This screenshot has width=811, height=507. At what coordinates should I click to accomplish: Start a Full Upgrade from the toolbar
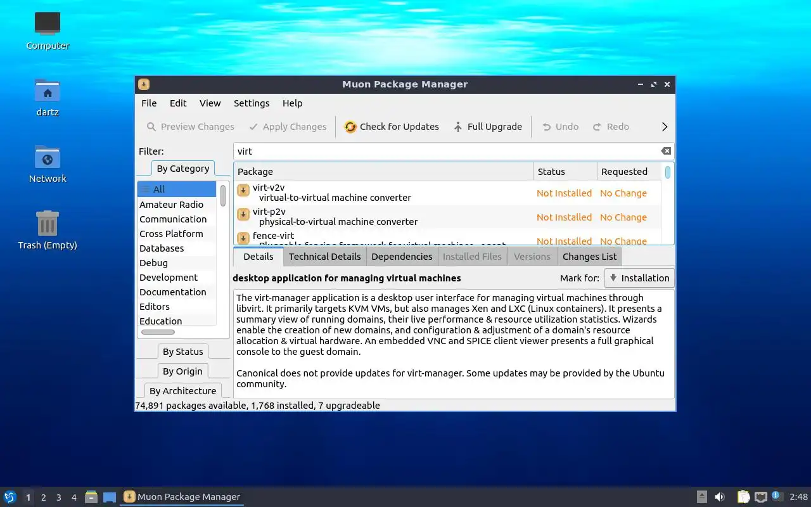pos(488,127)
